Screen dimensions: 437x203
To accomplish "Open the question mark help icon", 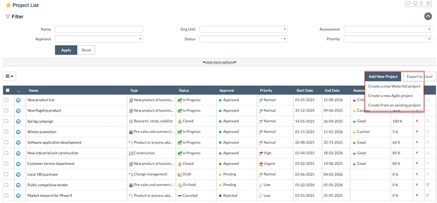I will pyautogui.click(x=428, y=3).
